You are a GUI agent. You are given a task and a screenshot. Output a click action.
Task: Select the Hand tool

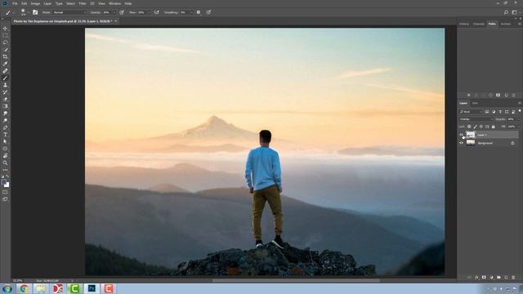5,156
